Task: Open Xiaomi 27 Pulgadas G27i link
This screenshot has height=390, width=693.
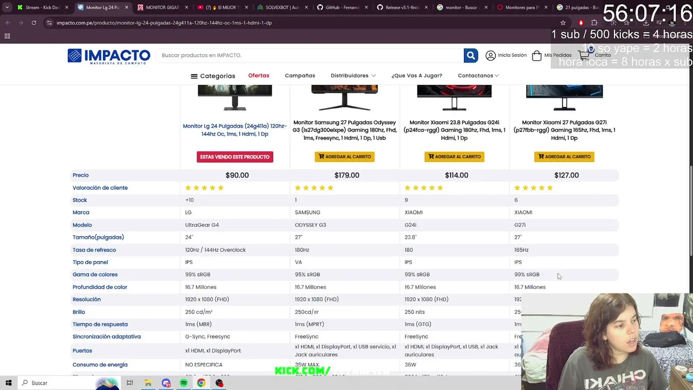Action: 564,130
